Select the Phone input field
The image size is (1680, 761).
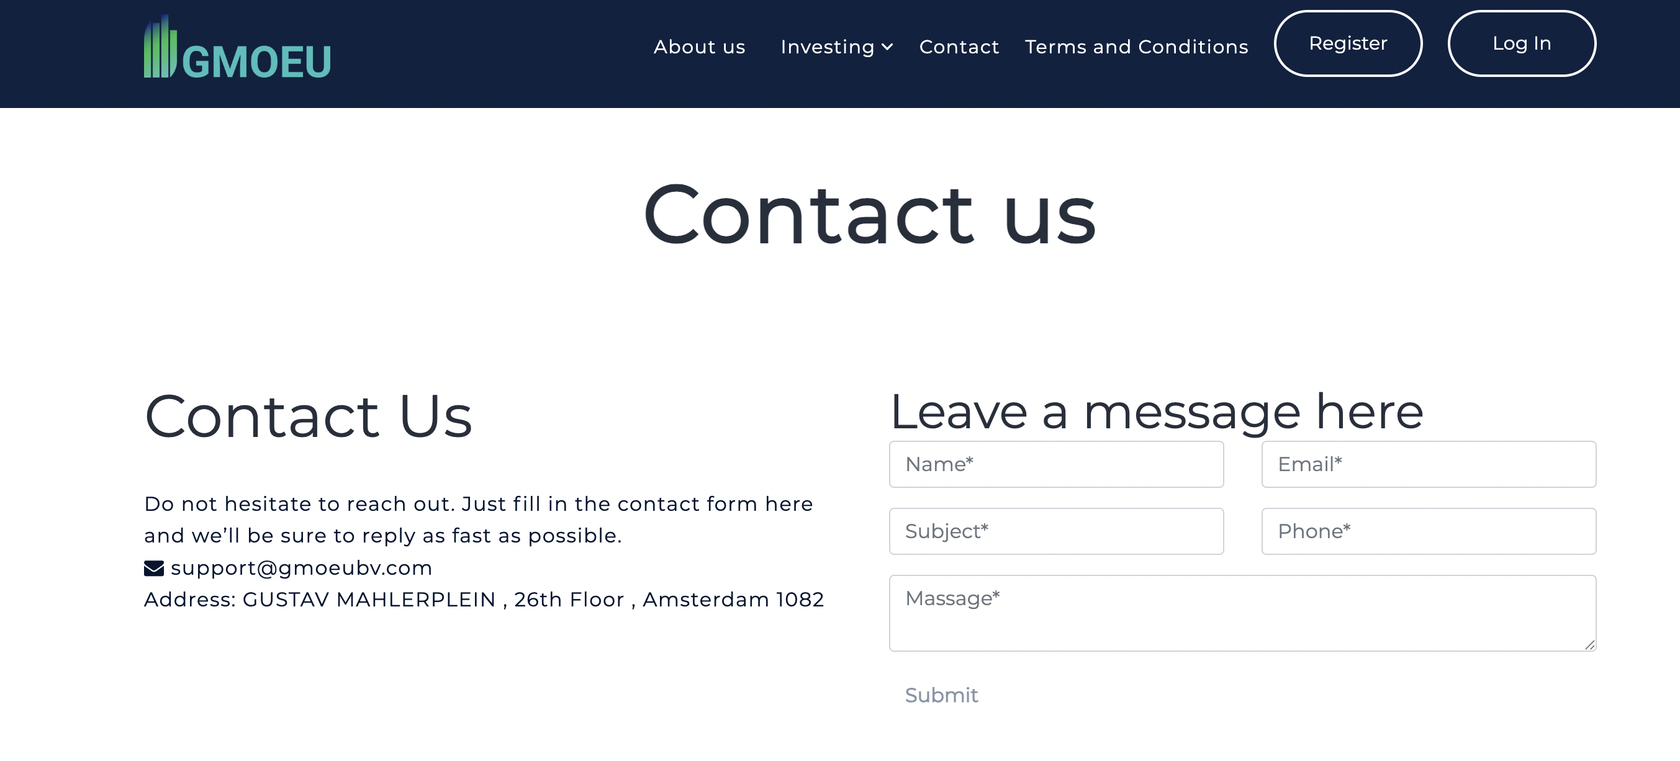(1429, 531)
